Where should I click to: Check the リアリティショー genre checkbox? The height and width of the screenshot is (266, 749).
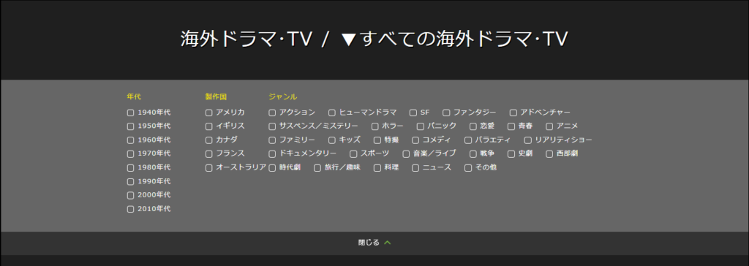pos(528,140)
